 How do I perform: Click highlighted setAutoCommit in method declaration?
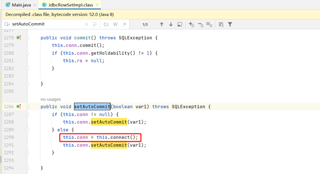(x=92, y=107)
